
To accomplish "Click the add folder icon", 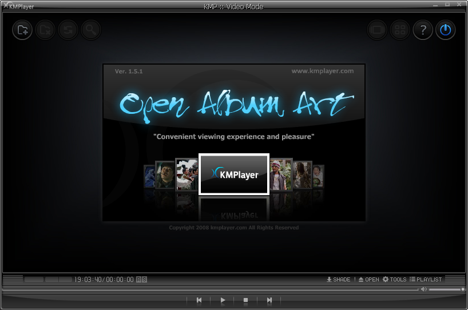I will point(22,30).
